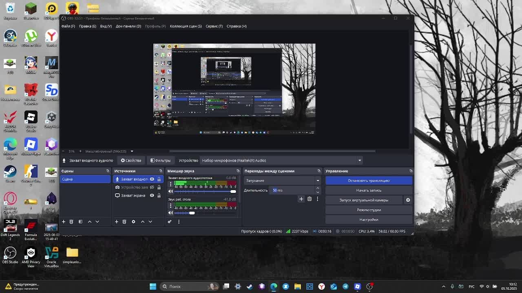Toggle lock on Захват входного source
522x293 pixels.
click(159, 179)
